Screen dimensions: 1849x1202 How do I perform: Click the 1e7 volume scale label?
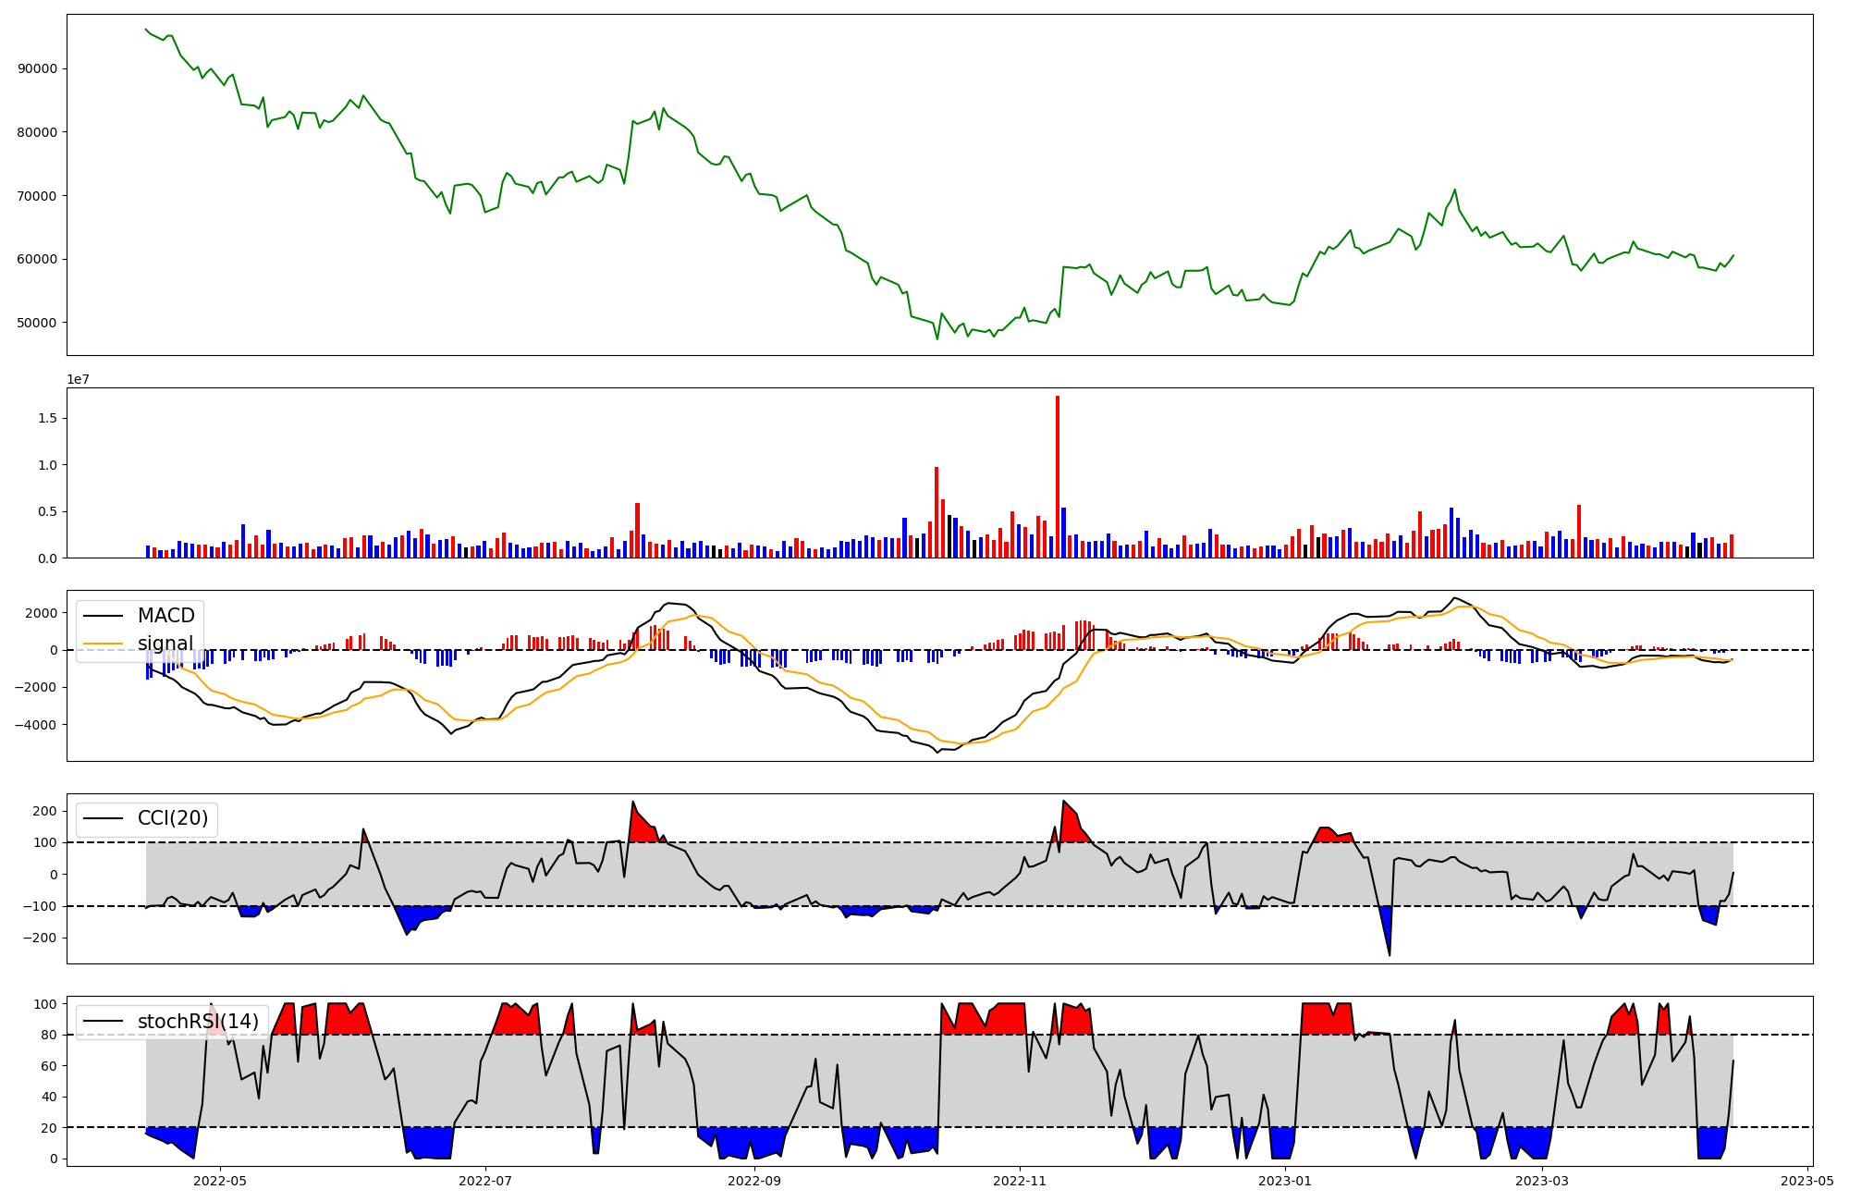[78, 379]
